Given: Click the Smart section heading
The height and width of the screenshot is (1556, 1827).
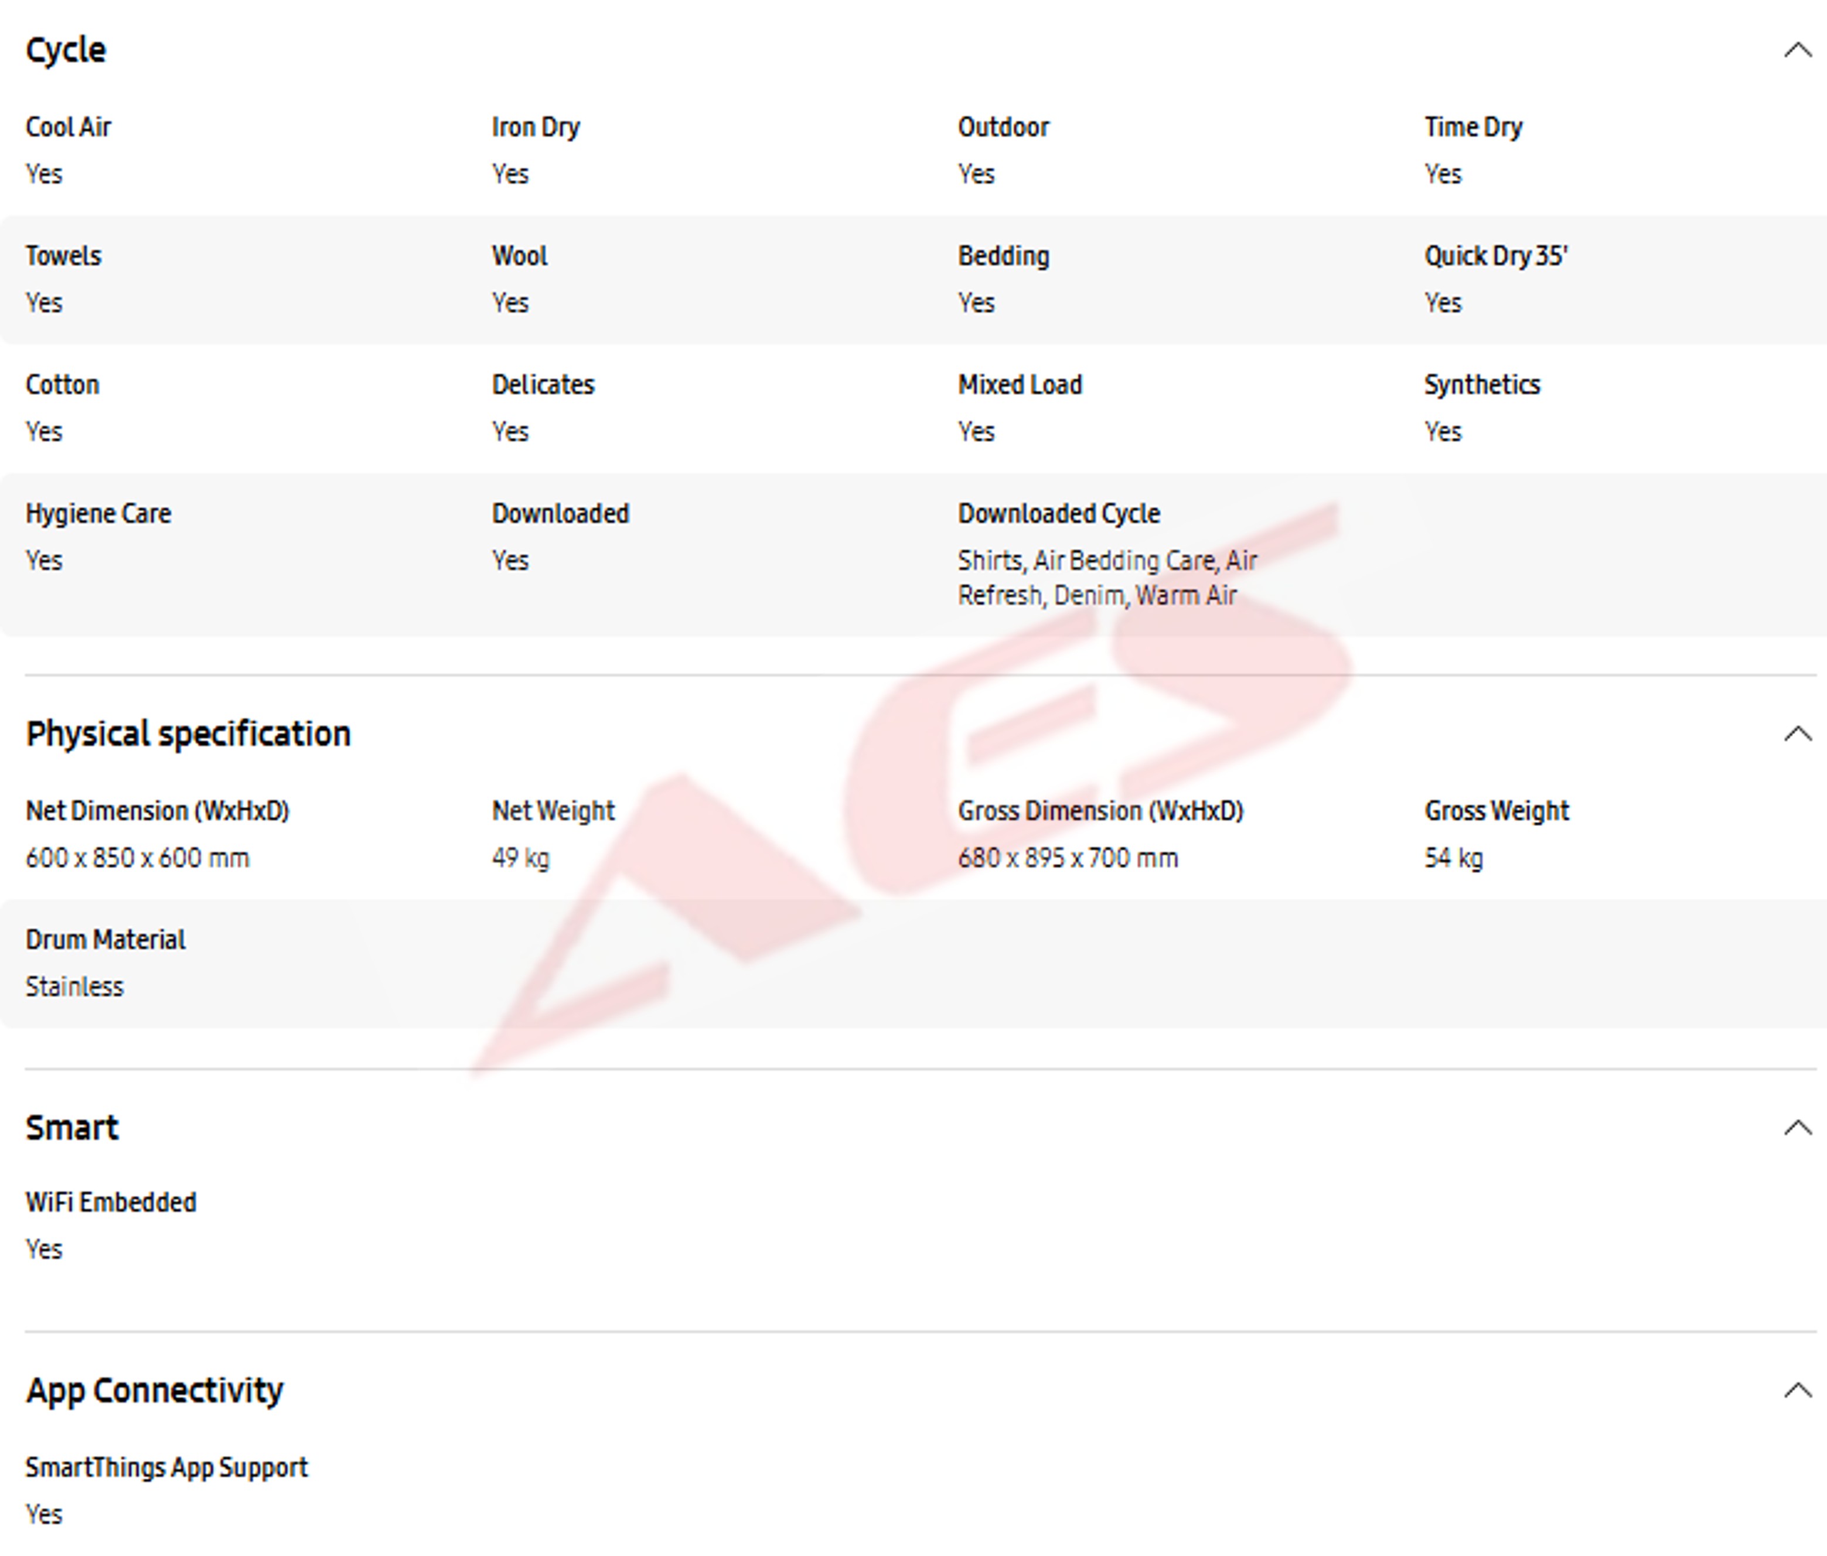Looking at the screenshot, I should coord(71,1128).
